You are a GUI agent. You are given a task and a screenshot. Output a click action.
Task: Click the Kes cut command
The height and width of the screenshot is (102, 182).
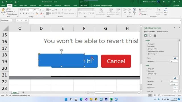[9, 9]
